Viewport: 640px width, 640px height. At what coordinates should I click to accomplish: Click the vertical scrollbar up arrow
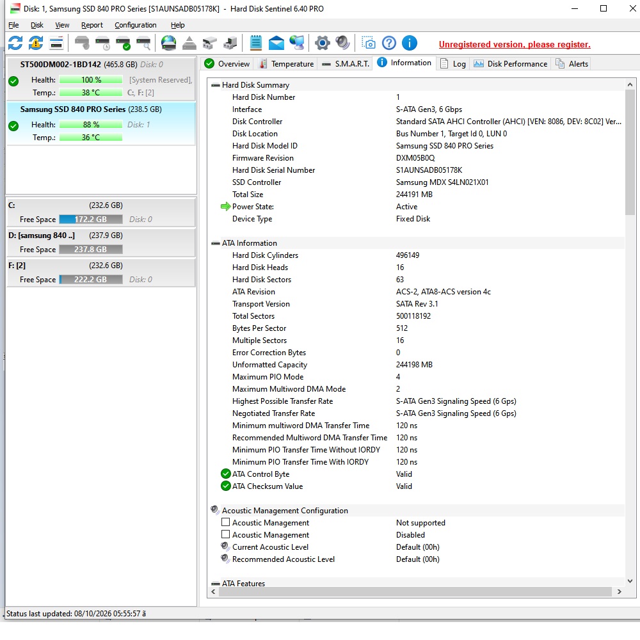(630, 84)
